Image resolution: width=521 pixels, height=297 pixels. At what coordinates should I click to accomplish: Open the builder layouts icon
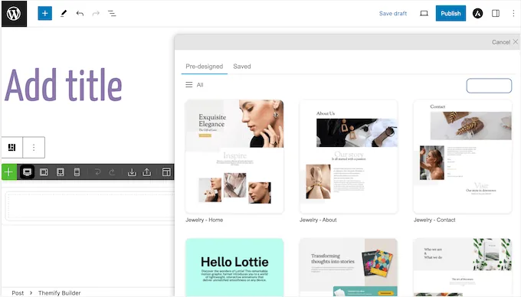[x=166, y=172]
